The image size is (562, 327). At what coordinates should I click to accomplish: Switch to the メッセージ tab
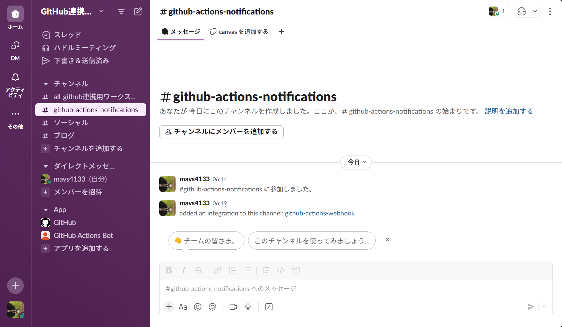pos(181,32)
